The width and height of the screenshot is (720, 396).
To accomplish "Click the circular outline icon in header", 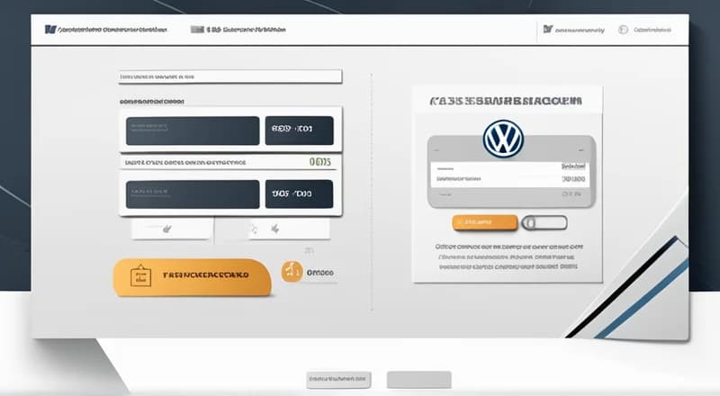I will point(623,30).
